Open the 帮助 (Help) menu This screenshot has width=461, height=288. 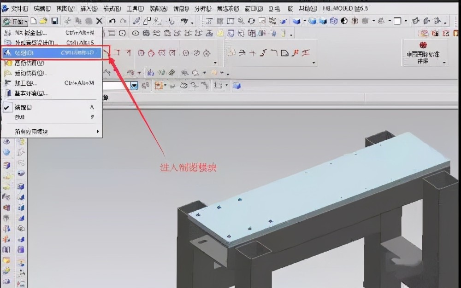tap(308, 8)
